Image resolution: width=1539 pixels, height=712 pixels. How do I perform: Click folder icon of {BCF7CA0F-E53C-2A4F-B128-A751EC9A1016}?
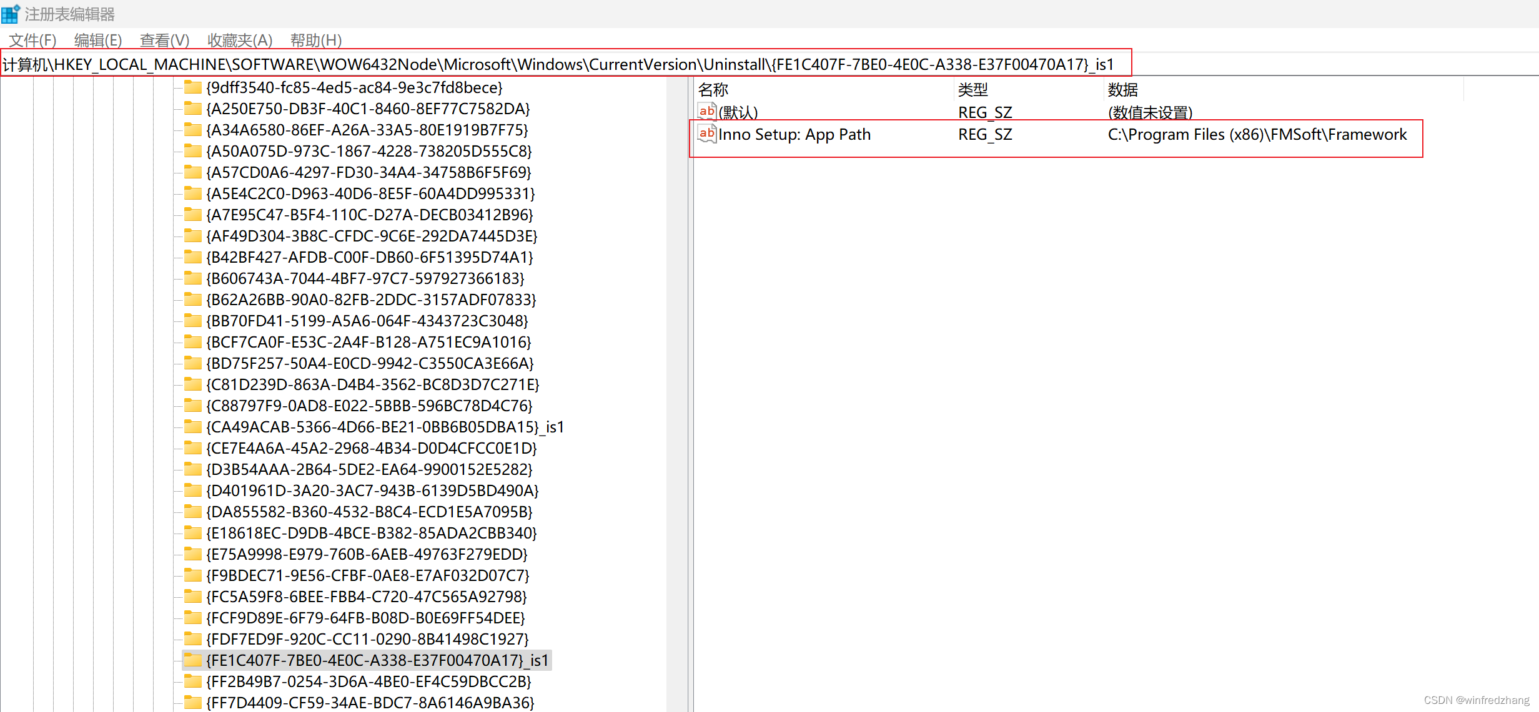click(x=193, y=341)
